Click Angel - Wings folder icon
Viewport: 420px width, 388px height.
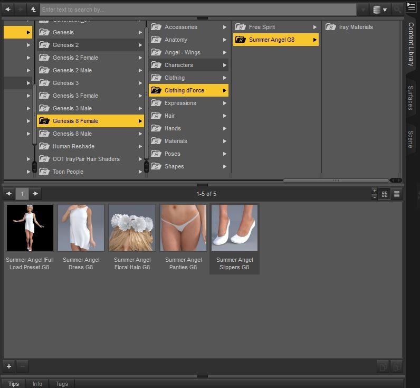point(156,52)
